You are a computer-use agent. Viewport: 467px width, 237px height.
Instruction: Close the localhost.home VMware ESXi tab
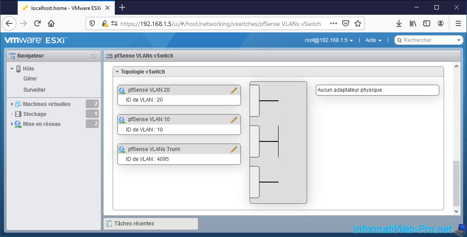pos(107,8)
